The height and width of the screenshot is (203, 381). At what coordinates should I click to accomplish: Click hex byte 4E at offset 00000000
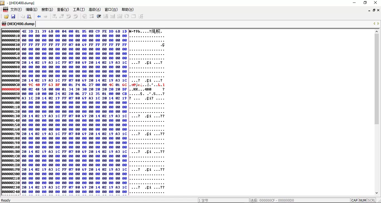[24, 31]
